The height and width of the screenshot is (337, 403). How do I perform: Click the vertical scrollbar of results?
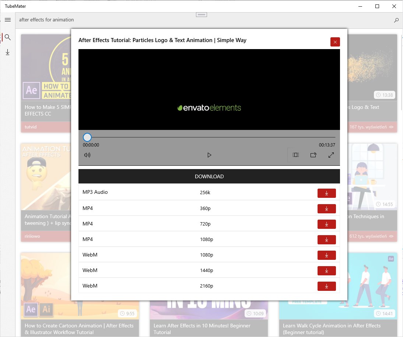(x=402, y=72)
